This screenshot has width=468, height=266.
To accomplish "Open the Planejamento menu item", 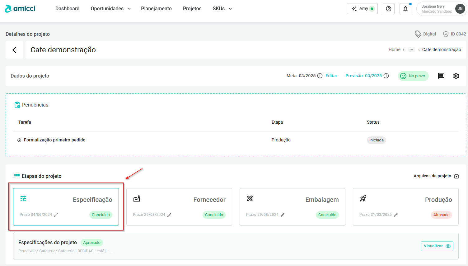I will 156,9.
